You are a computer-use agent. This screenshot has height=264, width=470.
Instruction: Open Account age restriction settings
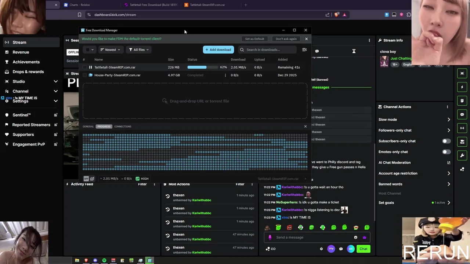pos(414,173)
